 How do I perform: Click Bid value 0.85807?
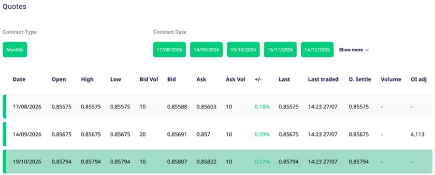pyautogui.click(x=177, y=162)
